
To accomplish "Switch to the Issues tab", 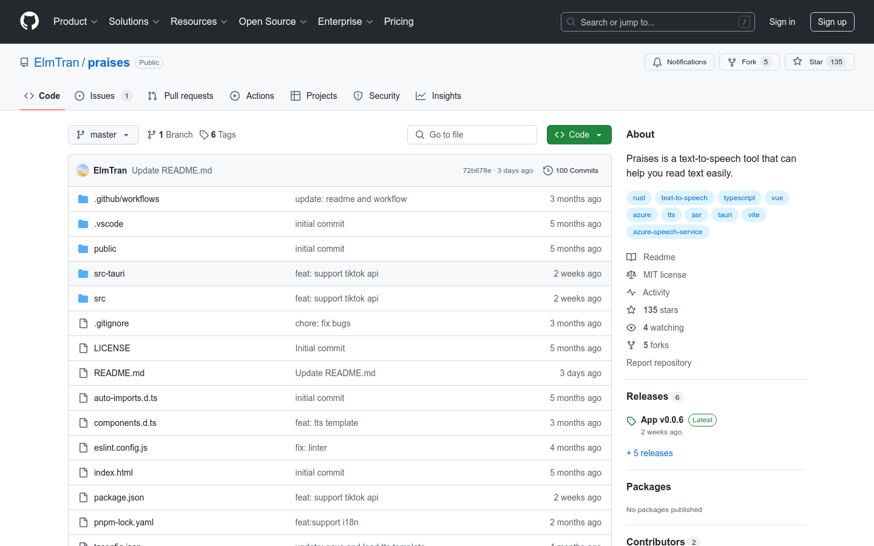I will pyautogui.click(x=103, y=96).
